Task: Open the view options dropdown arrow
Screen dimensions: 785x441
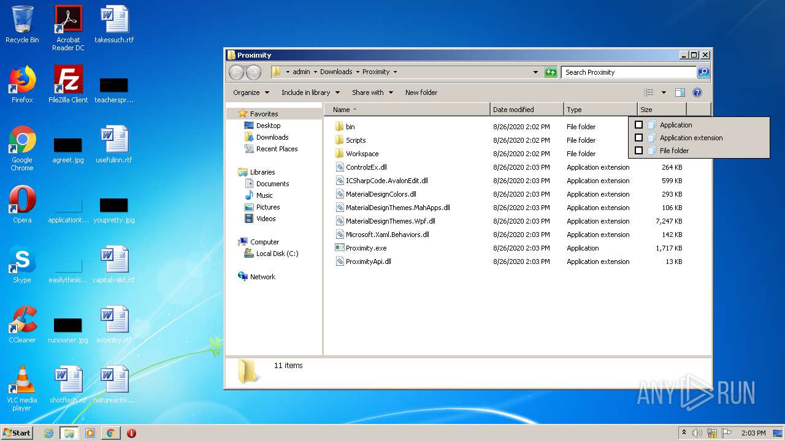Action: coord(664,92)
